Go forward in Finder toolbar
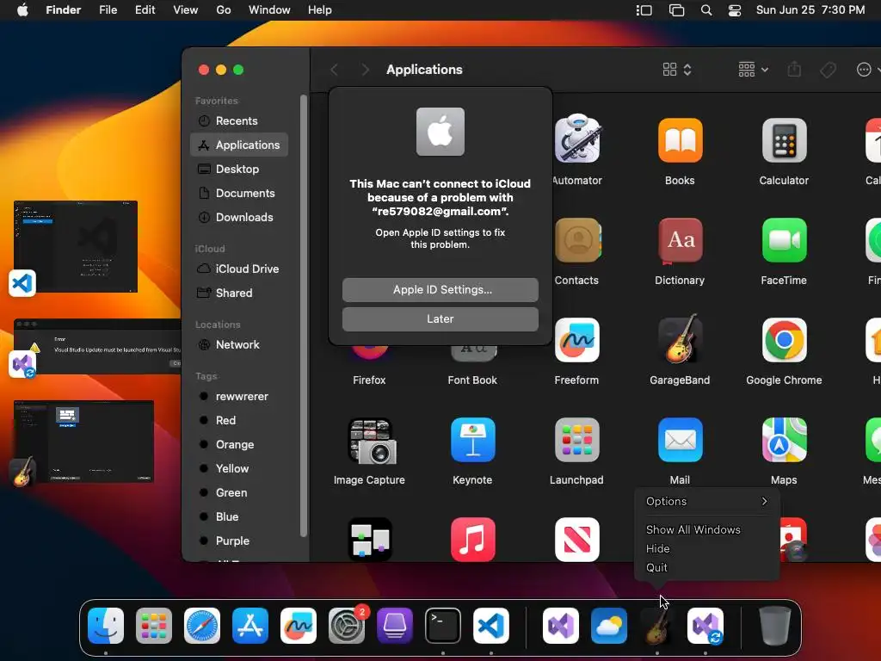This screenshot has width=881, height=661. [x=365, y=70]
